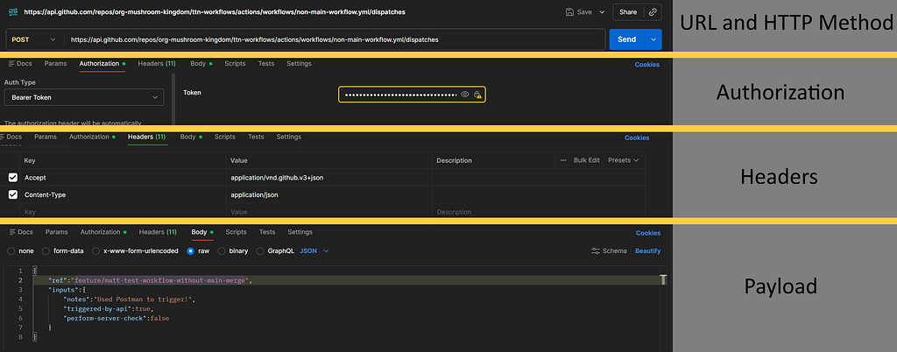Select x-www-form-urlencoded radio button

tap(96, 250)
